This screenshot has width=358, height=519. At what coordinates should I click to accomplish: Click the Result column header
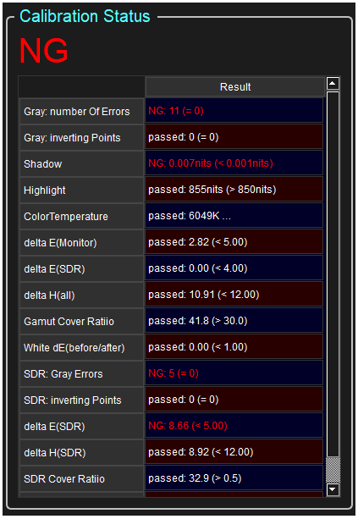tap(235, 86)
